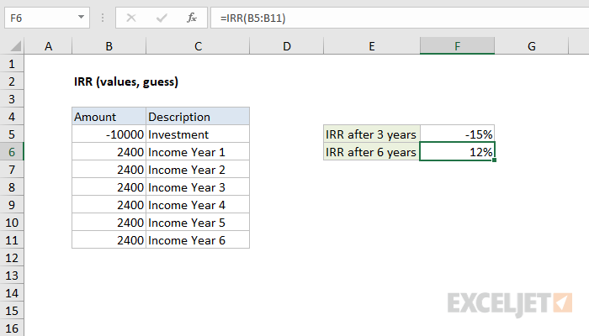Viewport: 589px width, 336px height.
Task: Click the 'Income Year 6' cell
Action: coord(198,240)
